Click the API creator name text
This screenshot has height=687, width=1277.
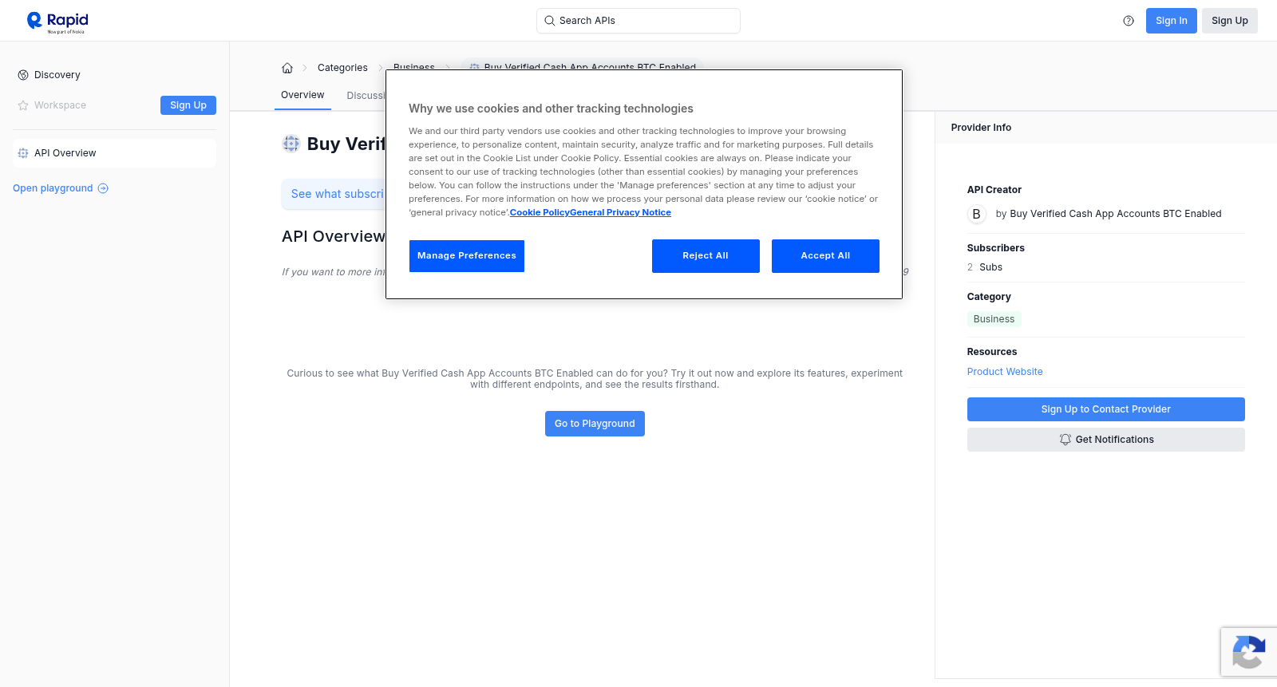[1115, 214]
